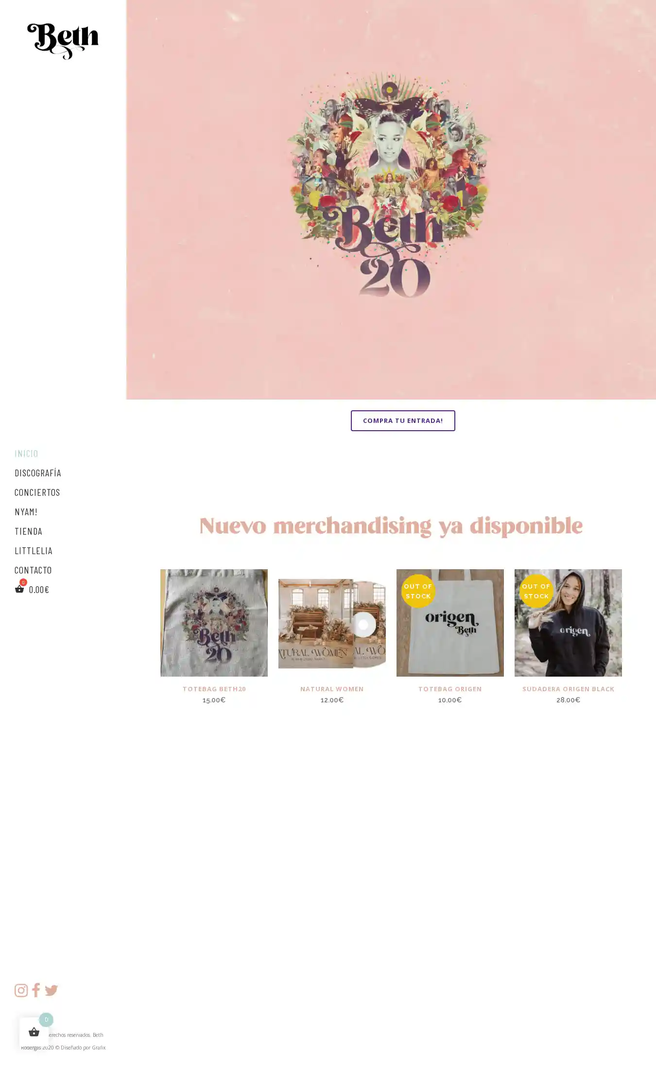Navigate to the Tienda shop page
Viewport: 656px width, 1066px height.
coord(28,531)
